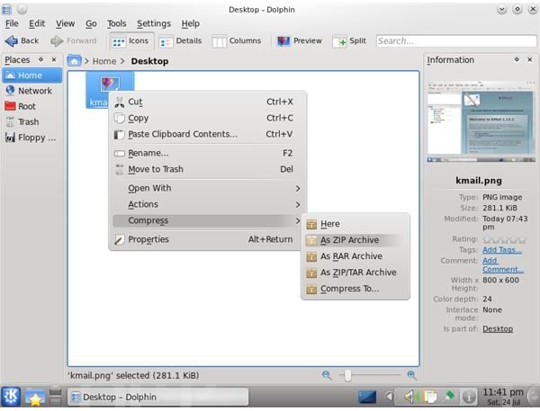The width and height of the screenshot is (540, 411).
Task: Compress As ZIP Archive
Action: (x=355, y=240)
